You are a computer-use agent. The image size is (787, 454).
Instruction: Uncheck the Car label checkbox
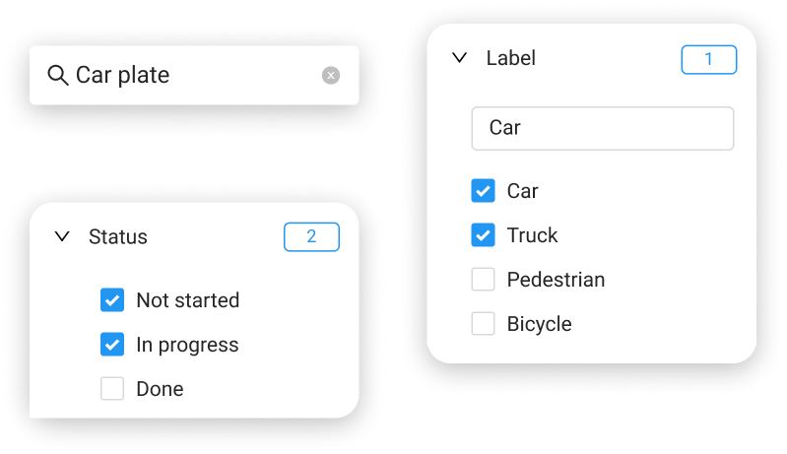(x=483, y=191)
